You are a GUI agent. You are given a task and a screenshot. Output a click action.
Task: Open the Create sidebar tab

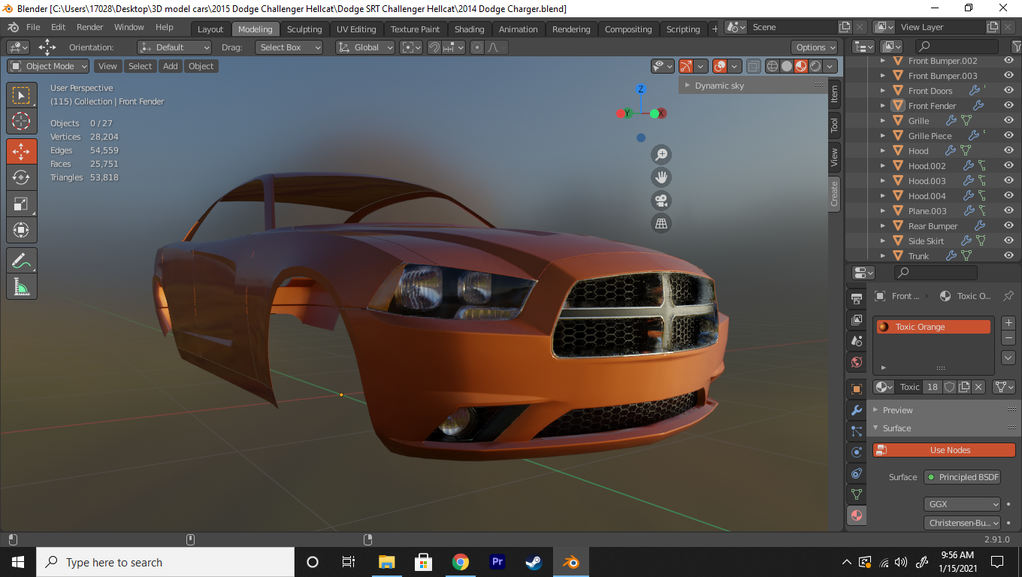(834, 193)
